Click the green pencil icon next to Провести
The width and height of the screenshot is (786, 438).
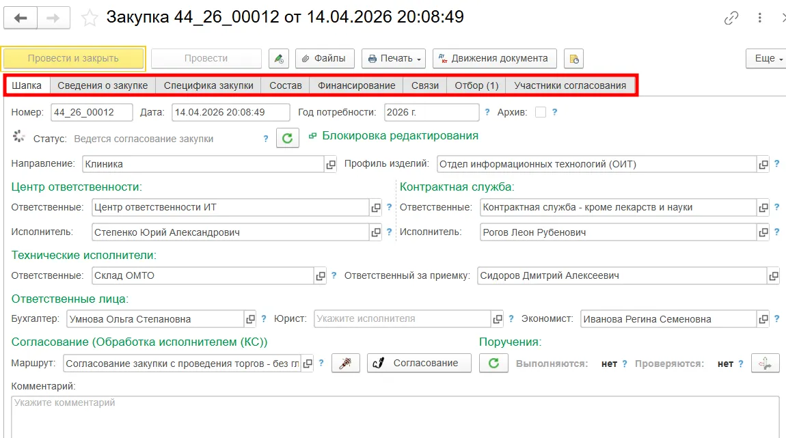click(279, 59)
